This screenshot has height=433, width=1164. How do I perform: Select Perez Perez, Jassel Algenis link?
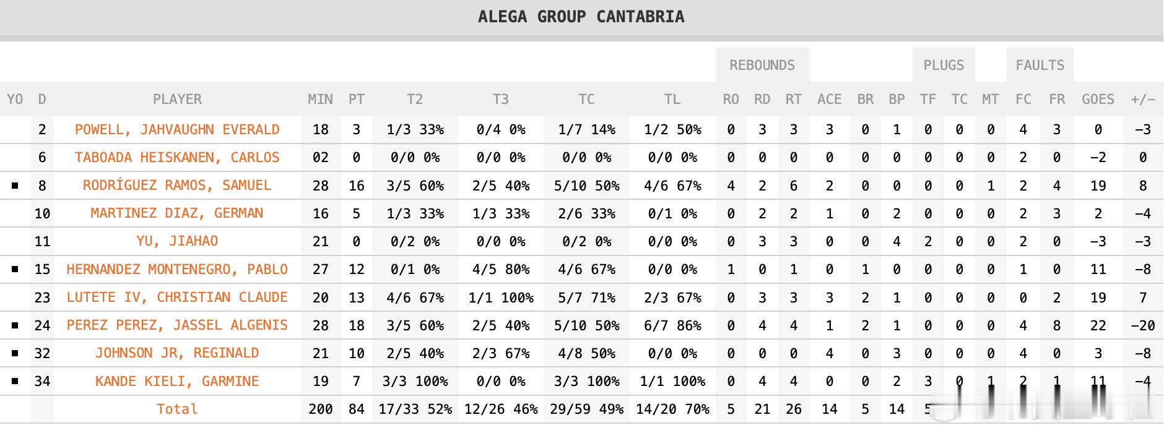click(x=177, y=325)
